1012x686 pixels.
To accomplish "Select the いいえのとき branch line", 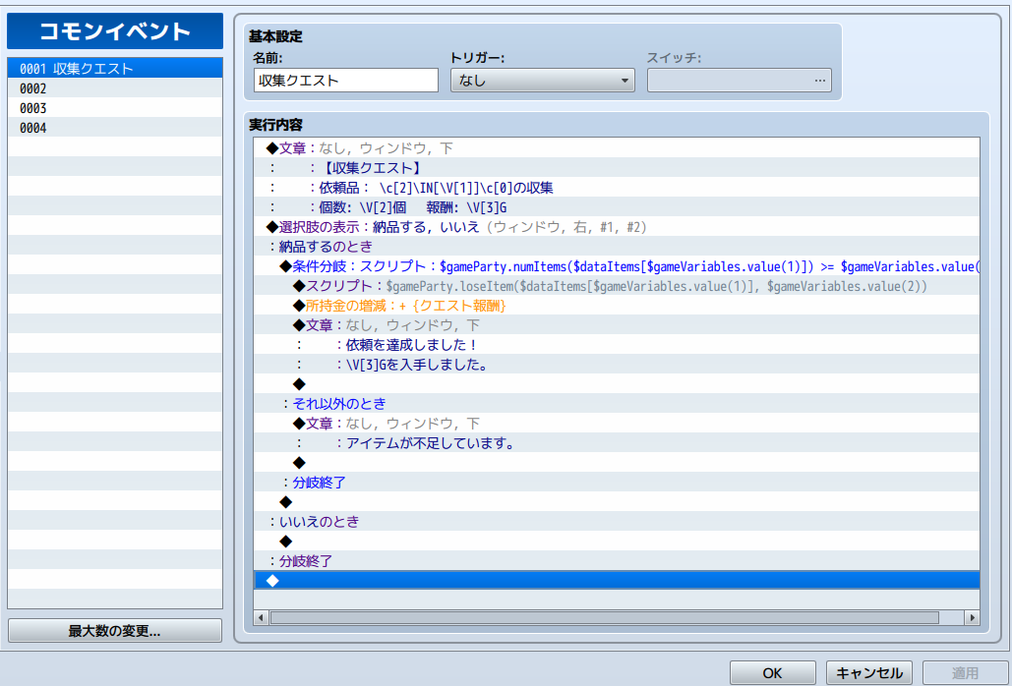I will coord(617,522).
